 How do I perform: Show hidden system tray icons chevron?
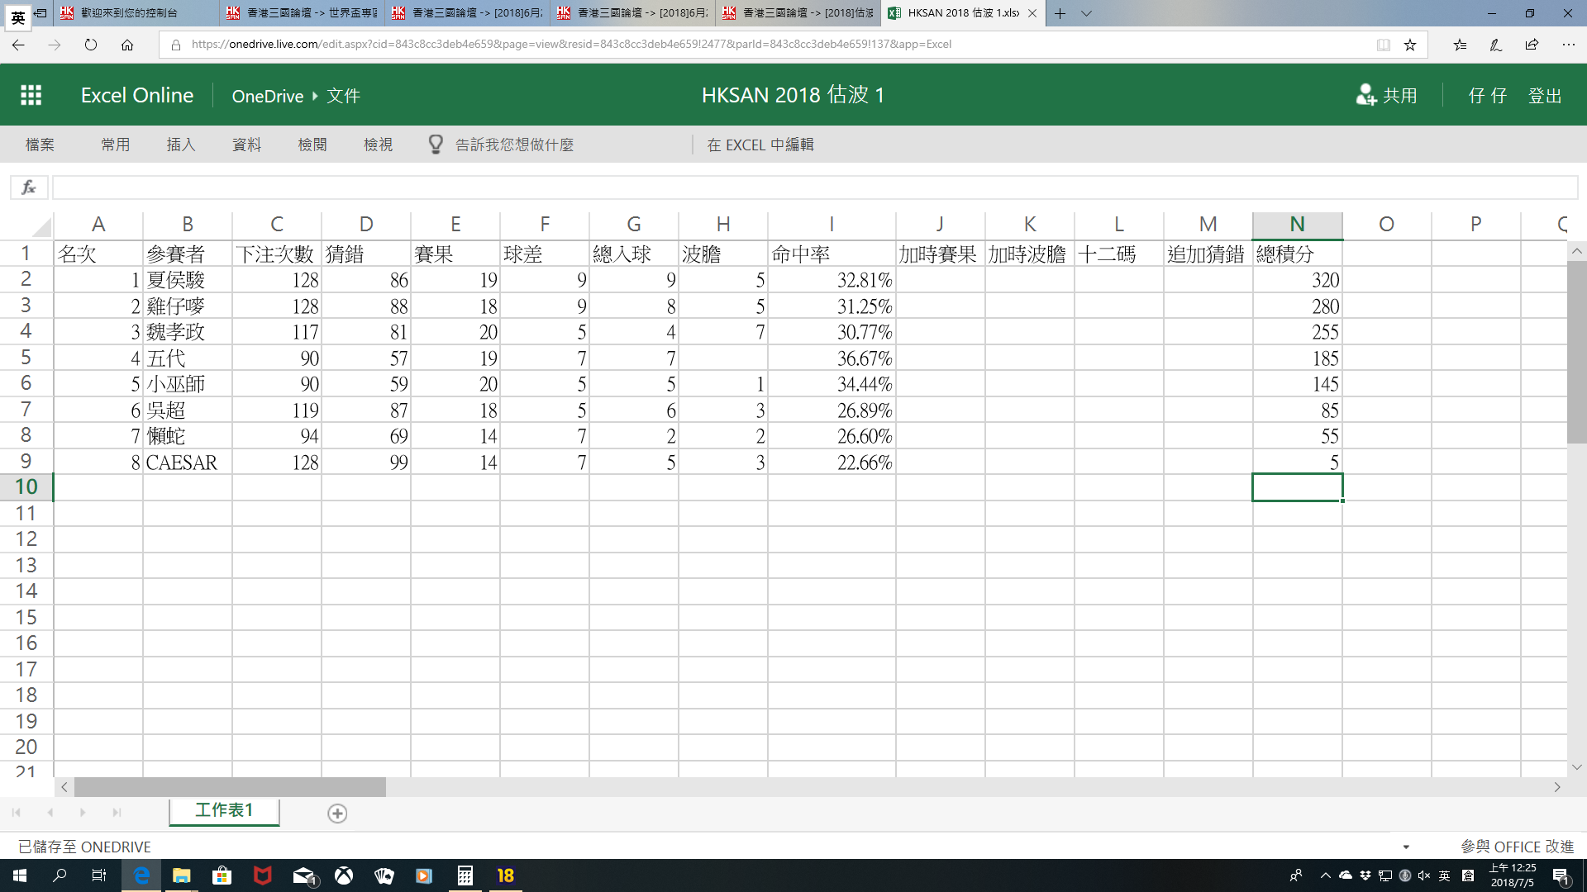(1325, 875)
